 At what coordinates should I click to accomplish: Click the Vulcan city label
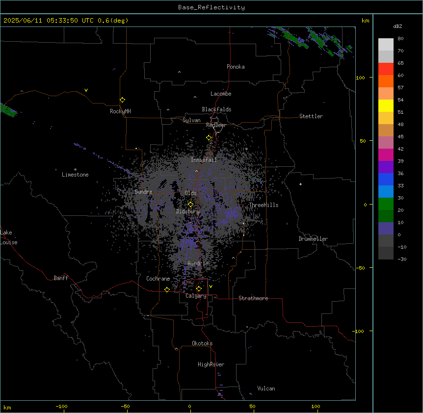point(266,388)
